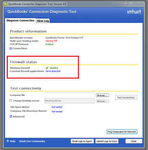The image size is (148, 150).
Task: Click the Product information heading
Action: tap(28, 31)
